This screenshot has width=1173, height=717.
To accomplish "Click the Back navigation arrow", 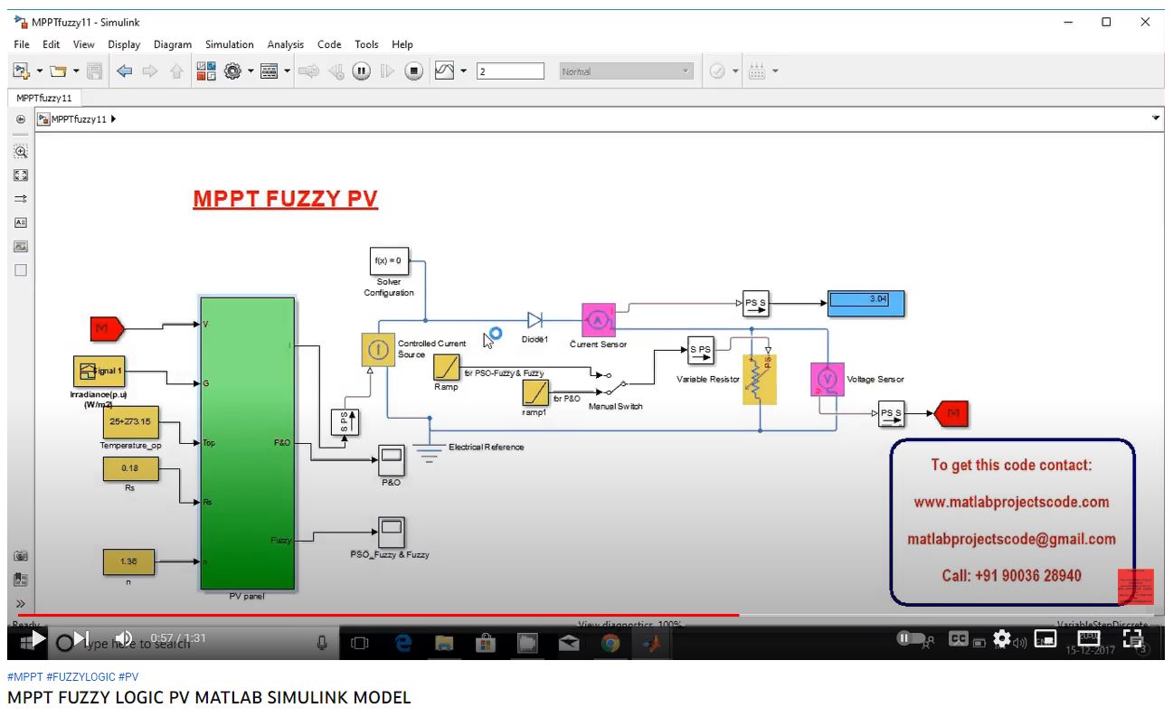I will click(124, 71).
